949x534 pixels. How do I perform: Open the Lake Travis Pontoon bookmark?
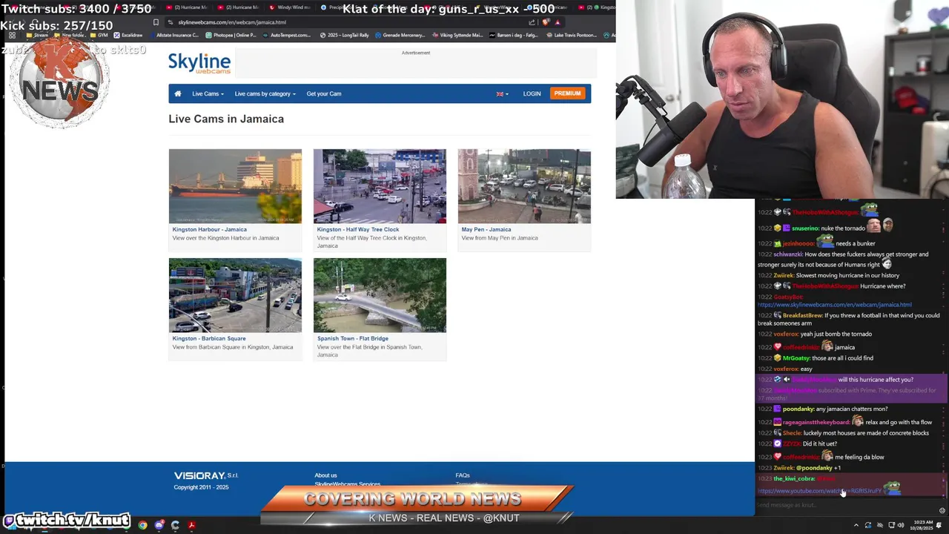tap(571, 35)
